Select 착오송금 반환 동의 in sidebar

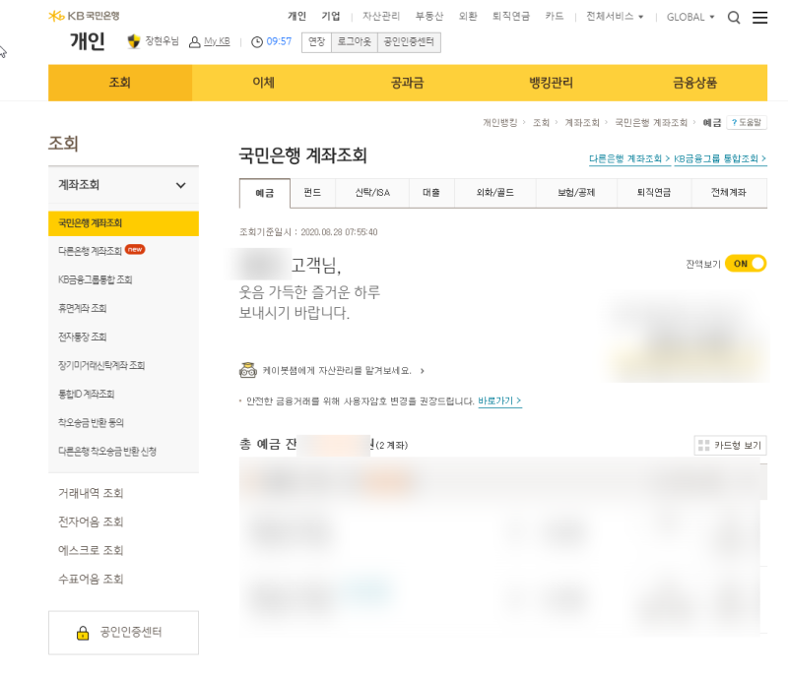[x=91, y=422]
